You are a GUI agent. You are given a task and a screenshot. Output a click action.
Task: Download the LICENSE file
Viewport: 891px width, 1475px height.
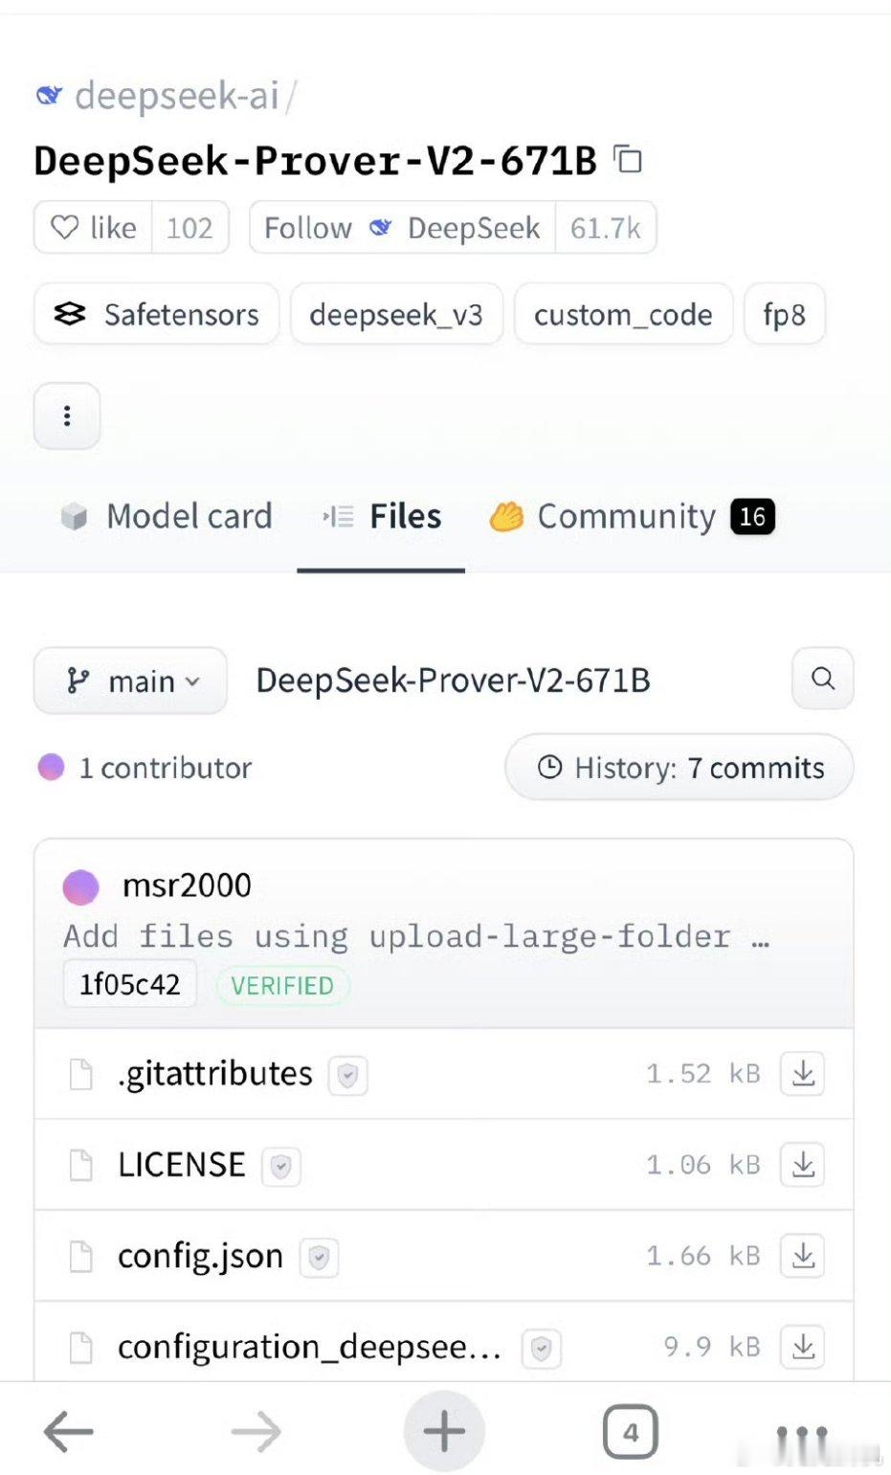coord(803,1165)
